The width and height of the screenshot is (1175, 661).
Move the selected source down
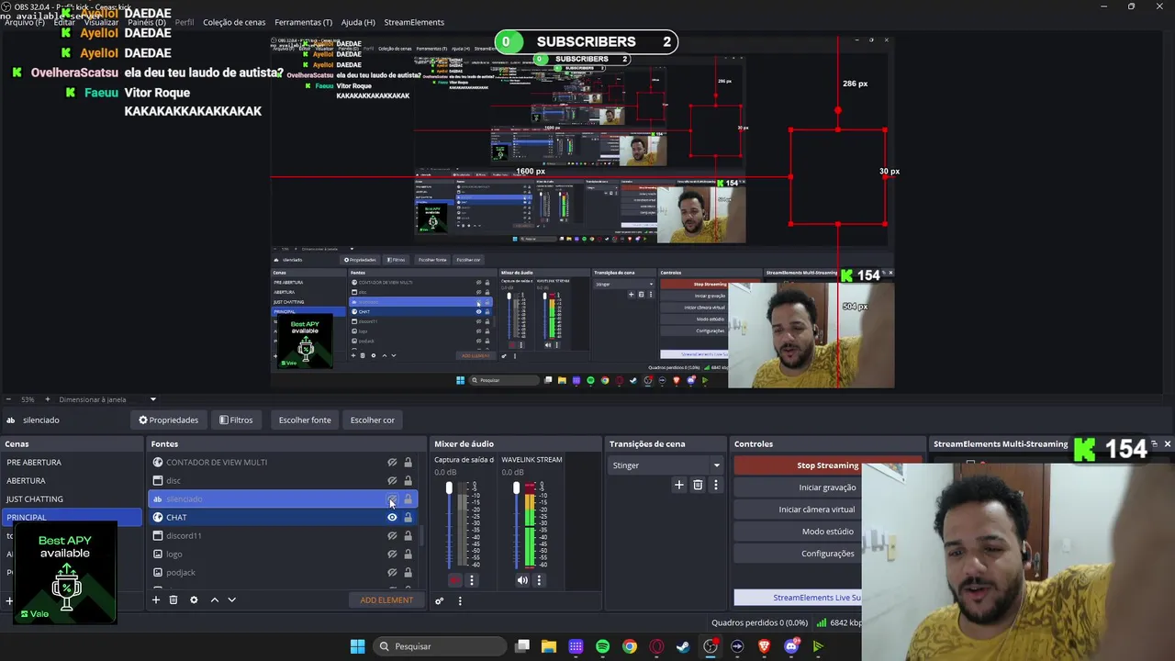[232, 599]
